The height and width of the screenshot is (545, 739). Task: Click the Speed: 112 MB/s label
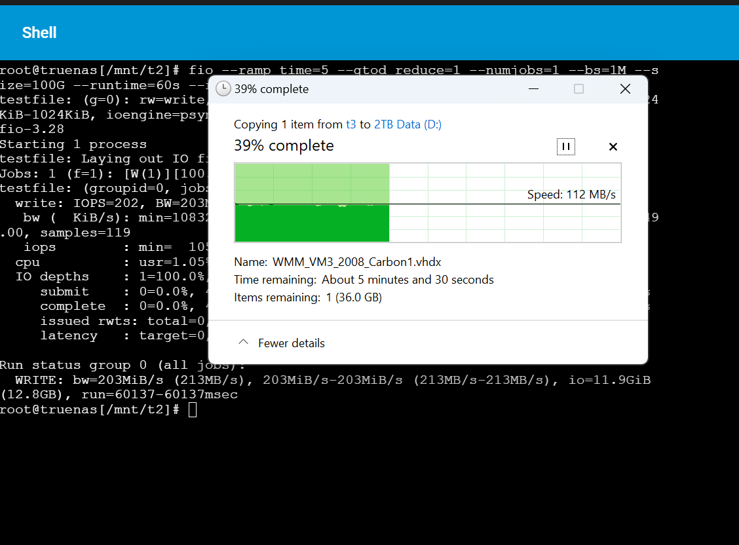point(571,195)
